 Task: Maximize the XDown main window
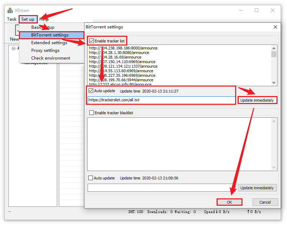click(257, 10)
